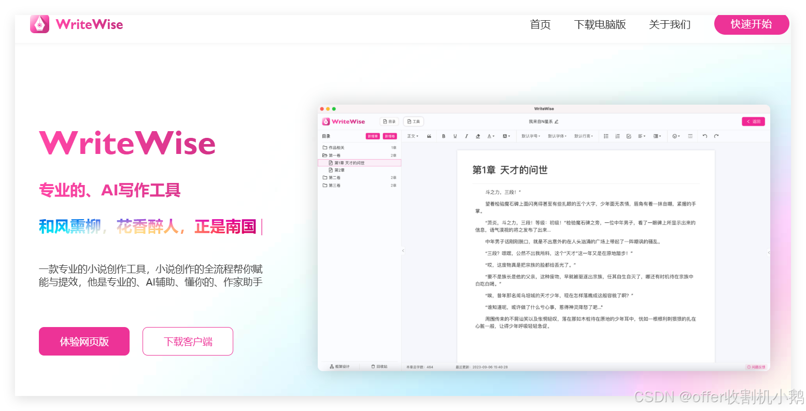Open the 默认字体 font family dropdown

(x=557, y=136)
